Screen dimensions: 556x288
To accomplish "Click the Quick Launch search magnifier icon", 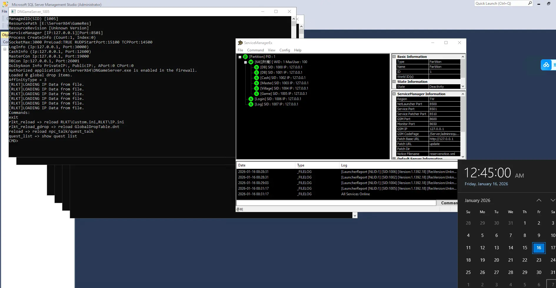I will pos(530,3).
